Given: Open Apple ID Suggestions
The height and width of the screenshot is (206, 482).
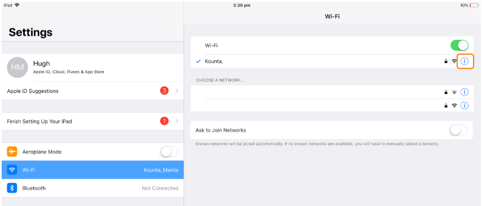Looking at the screenshot, I should point(93,91).
